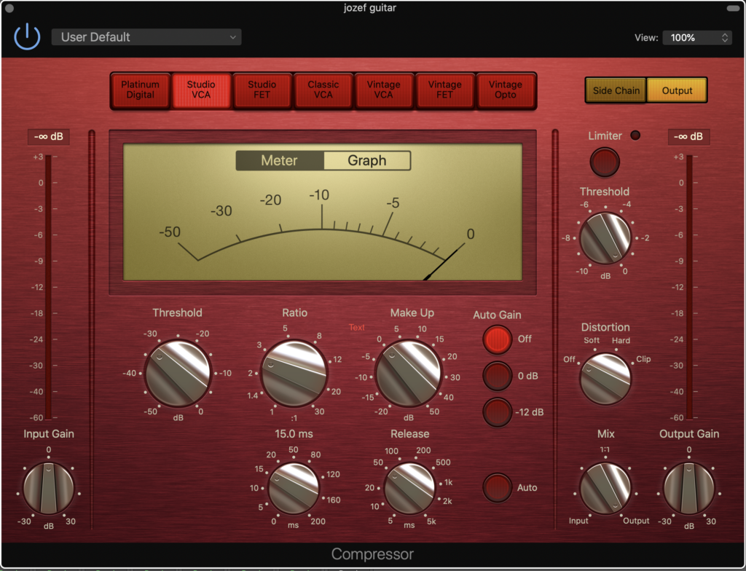Click the Mix knob
The width and height of the screenshot is (746, 571).
(605, 488)
